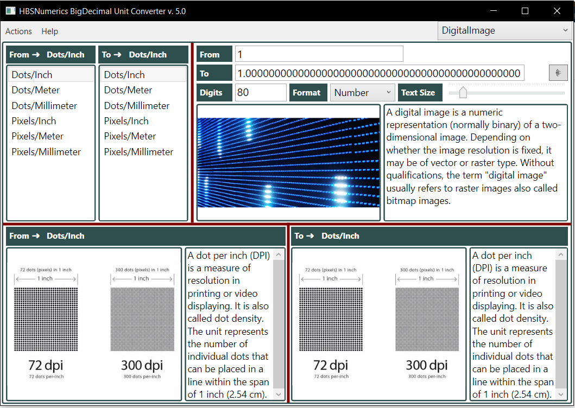Choose Pixels/Inch in the From list
This screenshot has height=408, width=575.
pyautogui.click(x=34, y=121)
